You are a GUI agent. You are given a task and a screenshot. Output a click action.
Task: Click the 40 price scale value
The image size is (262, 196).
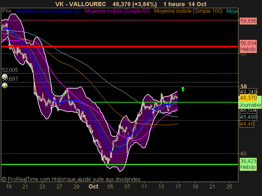243,154
